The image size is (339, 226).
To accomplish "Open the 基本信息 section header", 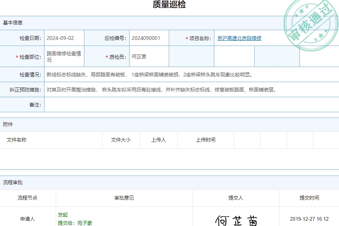I will click(11, 23).
